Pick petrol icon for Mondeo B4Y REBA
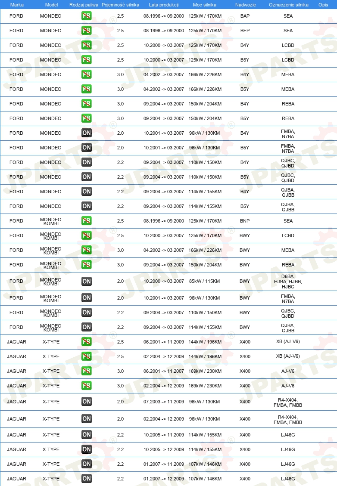Viewport: 337px width, 486px height. click(x=87, y=103)
